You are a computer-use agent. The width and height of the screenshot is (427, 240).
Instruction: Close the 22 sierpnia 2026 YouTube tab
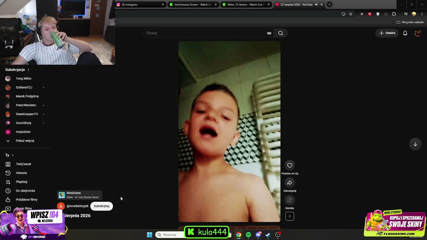pos(322,5)
